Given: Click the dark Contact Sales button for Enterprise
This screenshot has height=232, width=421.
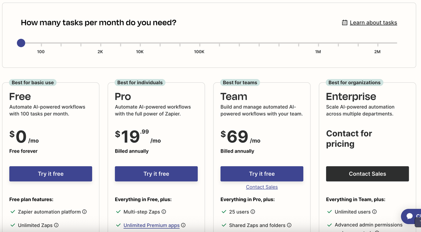Looking at the screenshot, I should click(367, 174).
